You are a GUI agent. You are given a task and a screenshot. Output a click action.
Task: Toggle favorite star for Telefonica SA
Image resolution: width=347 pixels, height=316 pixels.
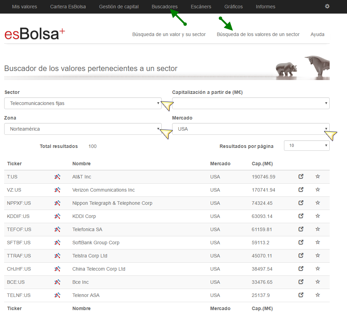click(318, 229)
